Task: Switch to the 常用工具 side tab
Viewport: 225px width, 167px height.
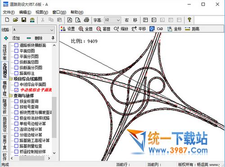Action: pyautogui.click(x=4, y=143)
